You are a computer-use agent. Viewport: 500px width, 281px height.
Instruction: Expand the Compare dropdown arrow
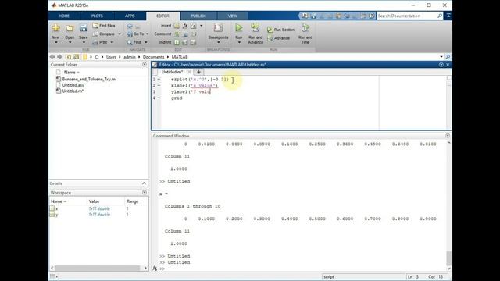pos(120,34)
